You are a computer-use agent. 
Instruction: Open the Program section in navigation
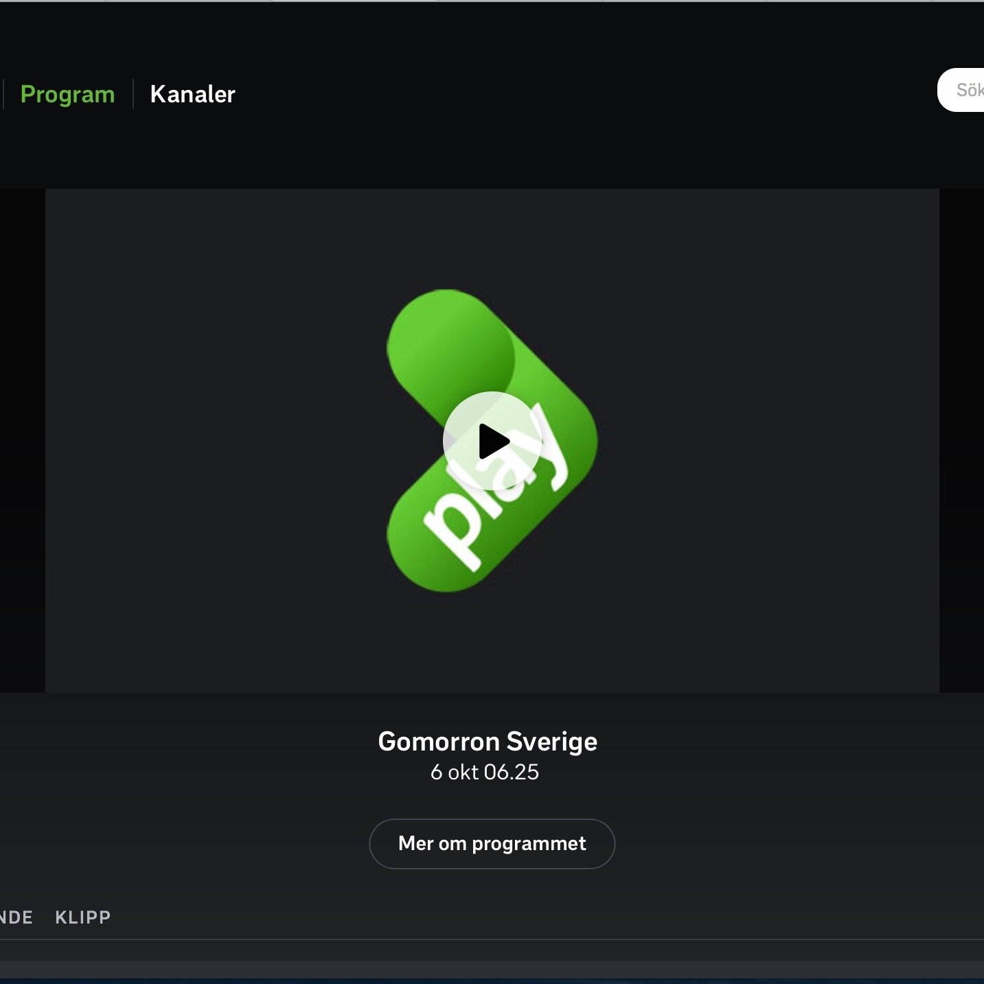pyautogui.click(x=67, y=94)
